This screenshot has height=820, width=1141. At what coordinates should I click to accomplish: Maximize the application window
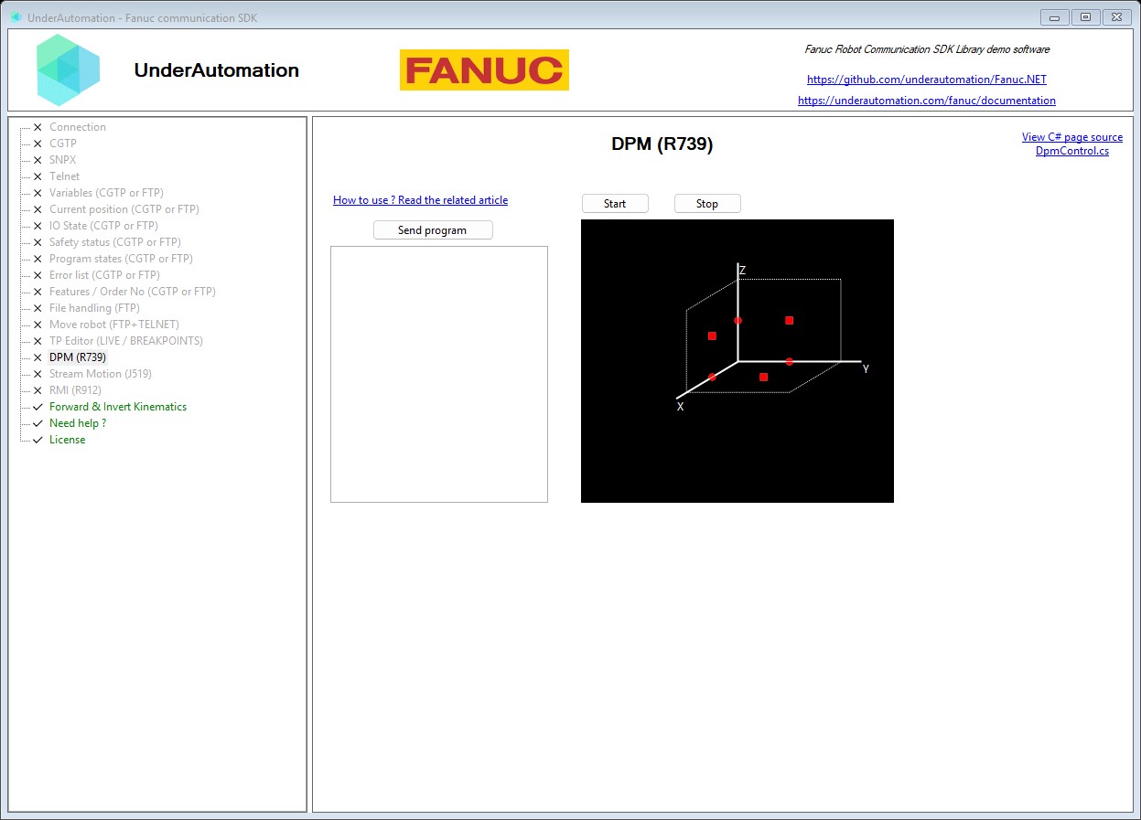pyautogui.click(x=1085, y=16)
